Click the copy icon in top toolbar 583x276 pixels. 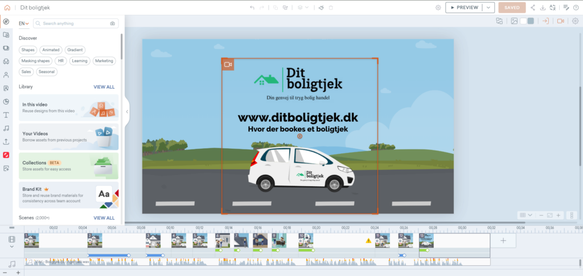click(276, 7)
